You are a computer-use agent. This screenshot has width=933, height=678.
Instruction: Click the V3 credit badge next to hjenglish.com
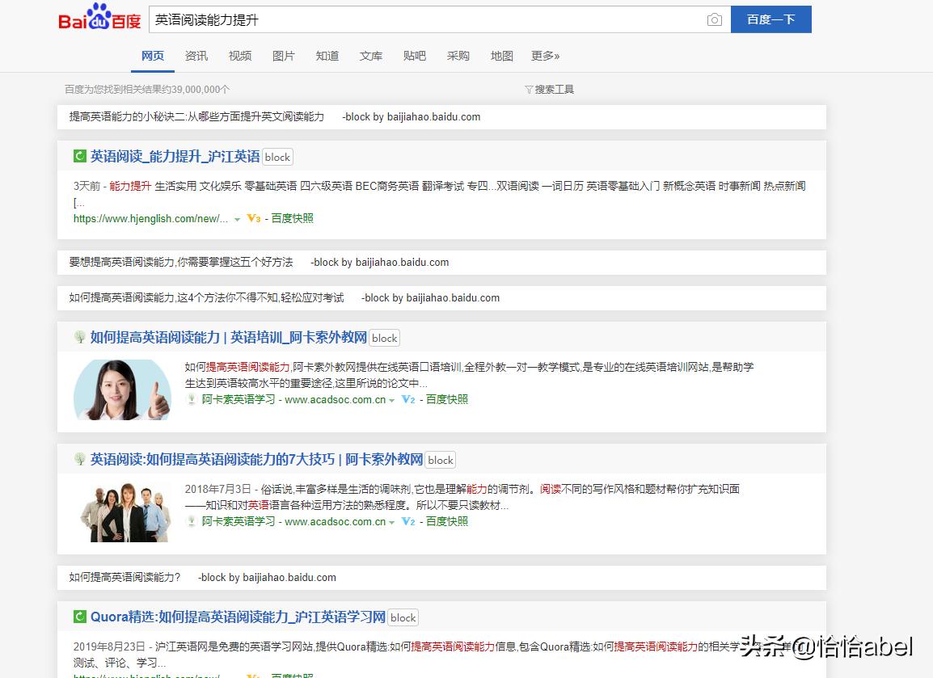253,218
